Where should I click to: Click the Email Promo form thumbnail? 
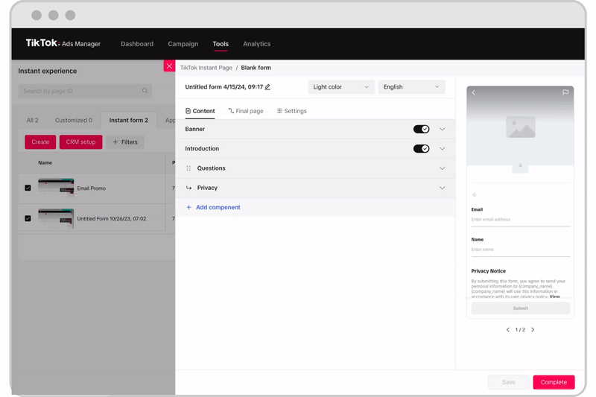point(57,188)
